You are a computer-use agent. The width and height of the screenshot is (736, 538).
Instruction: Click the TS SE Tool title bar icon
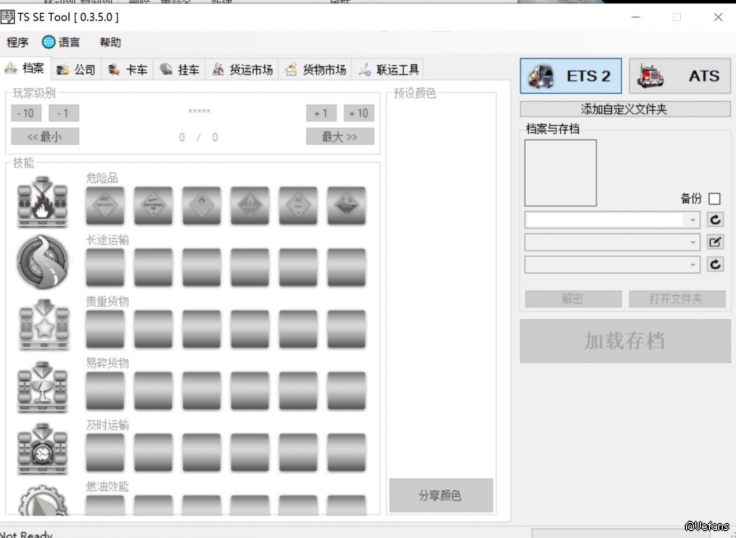7,17
